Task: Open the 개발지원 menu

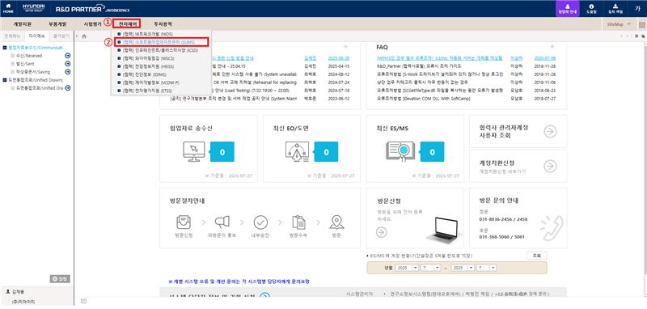Action: click(x=23, y=24)
